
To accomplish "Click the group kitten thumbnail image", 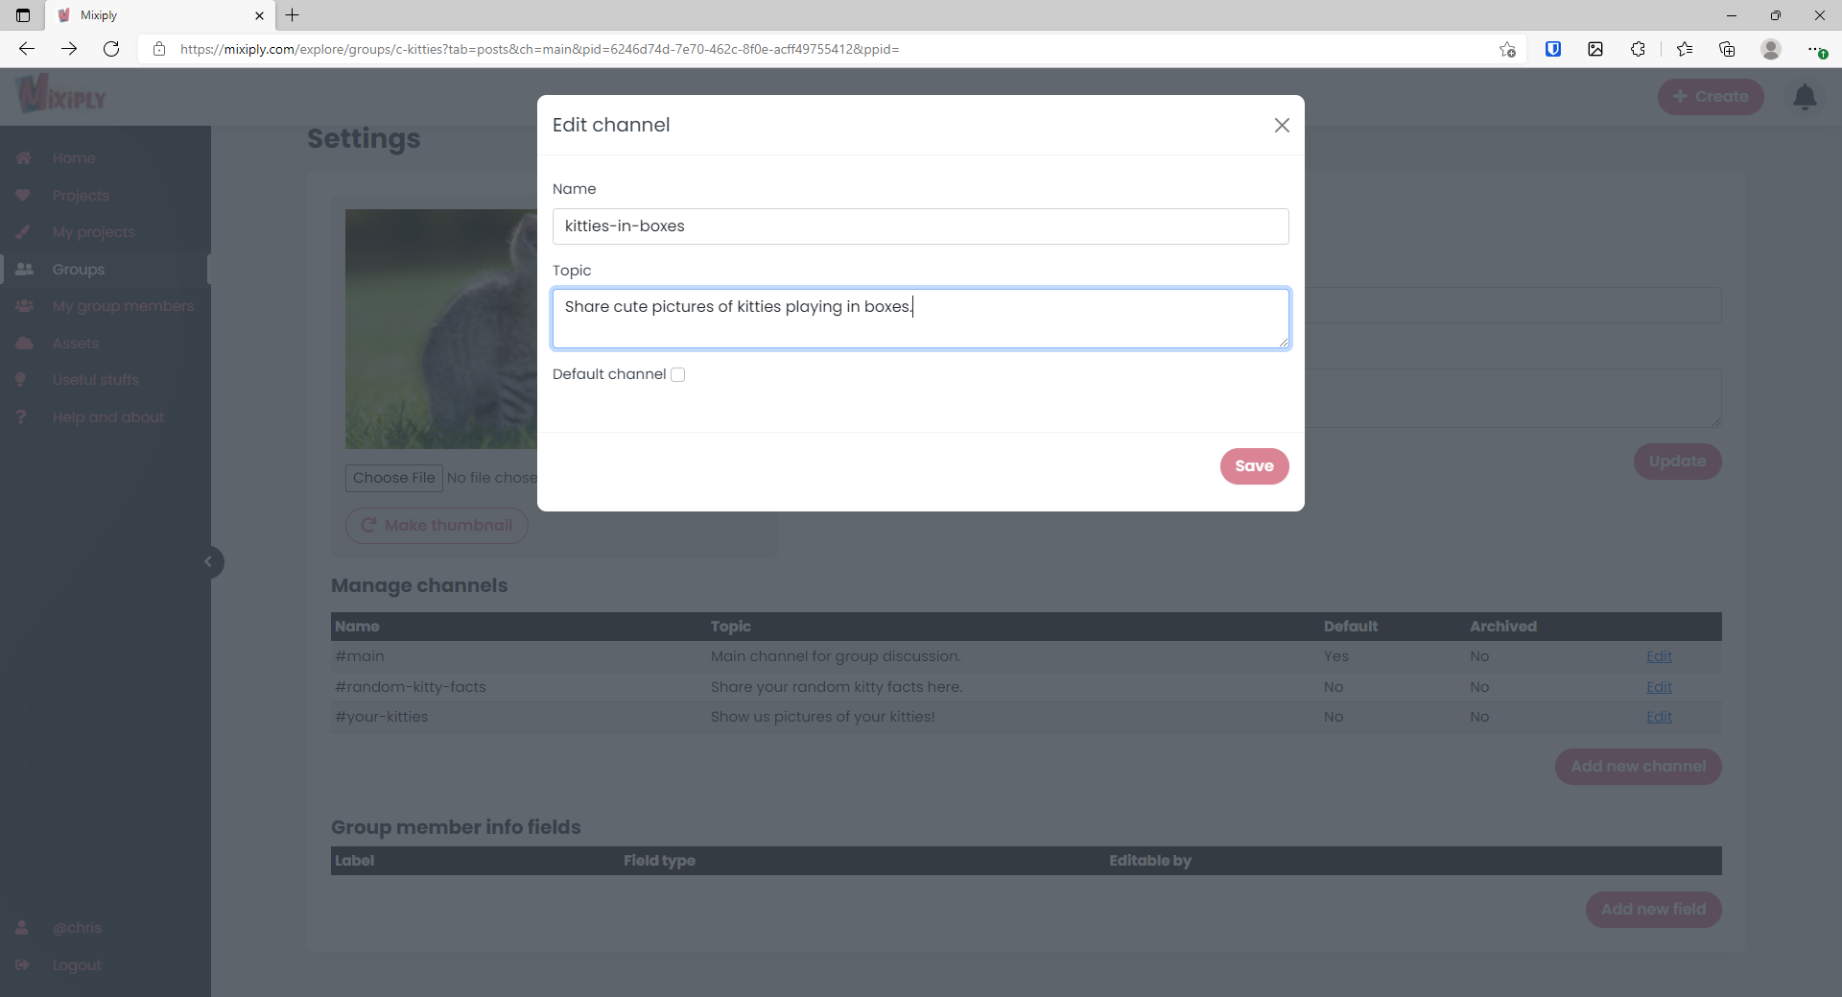I will click(x=441, y=329).
